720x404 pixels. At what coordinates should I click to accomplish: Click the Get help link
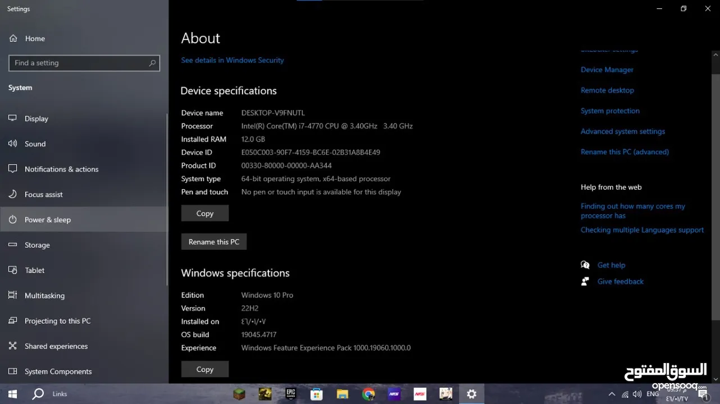[x=611, y=265]
